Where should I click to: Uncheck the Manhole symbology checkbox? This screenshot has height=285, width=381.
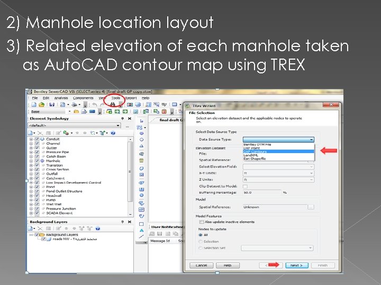point(37,160)
